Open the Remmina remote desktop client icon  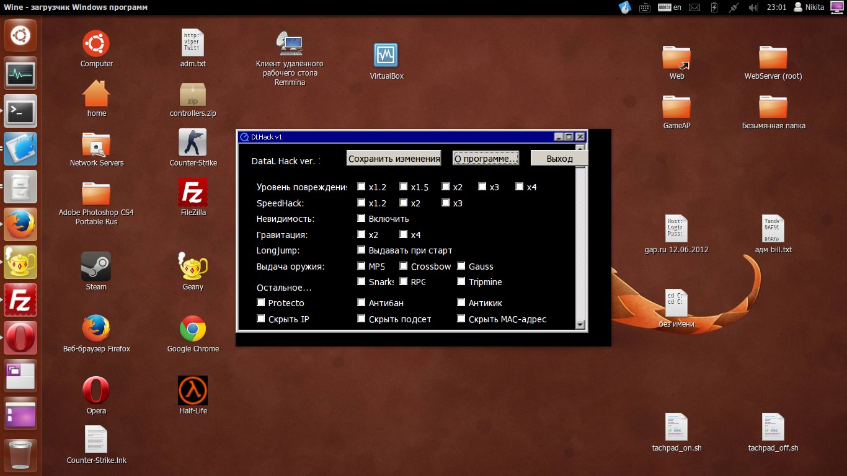point(289,45)
